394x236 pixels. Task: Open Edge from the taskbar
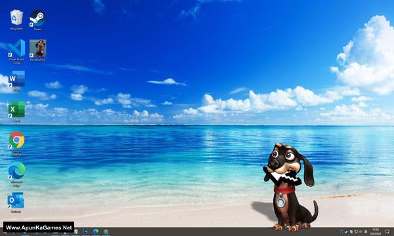[x=96, y=231]
